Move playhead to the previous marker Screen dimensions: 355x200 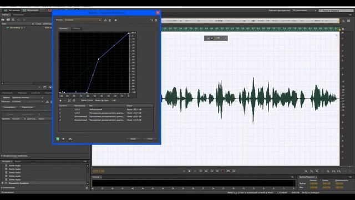201,171
